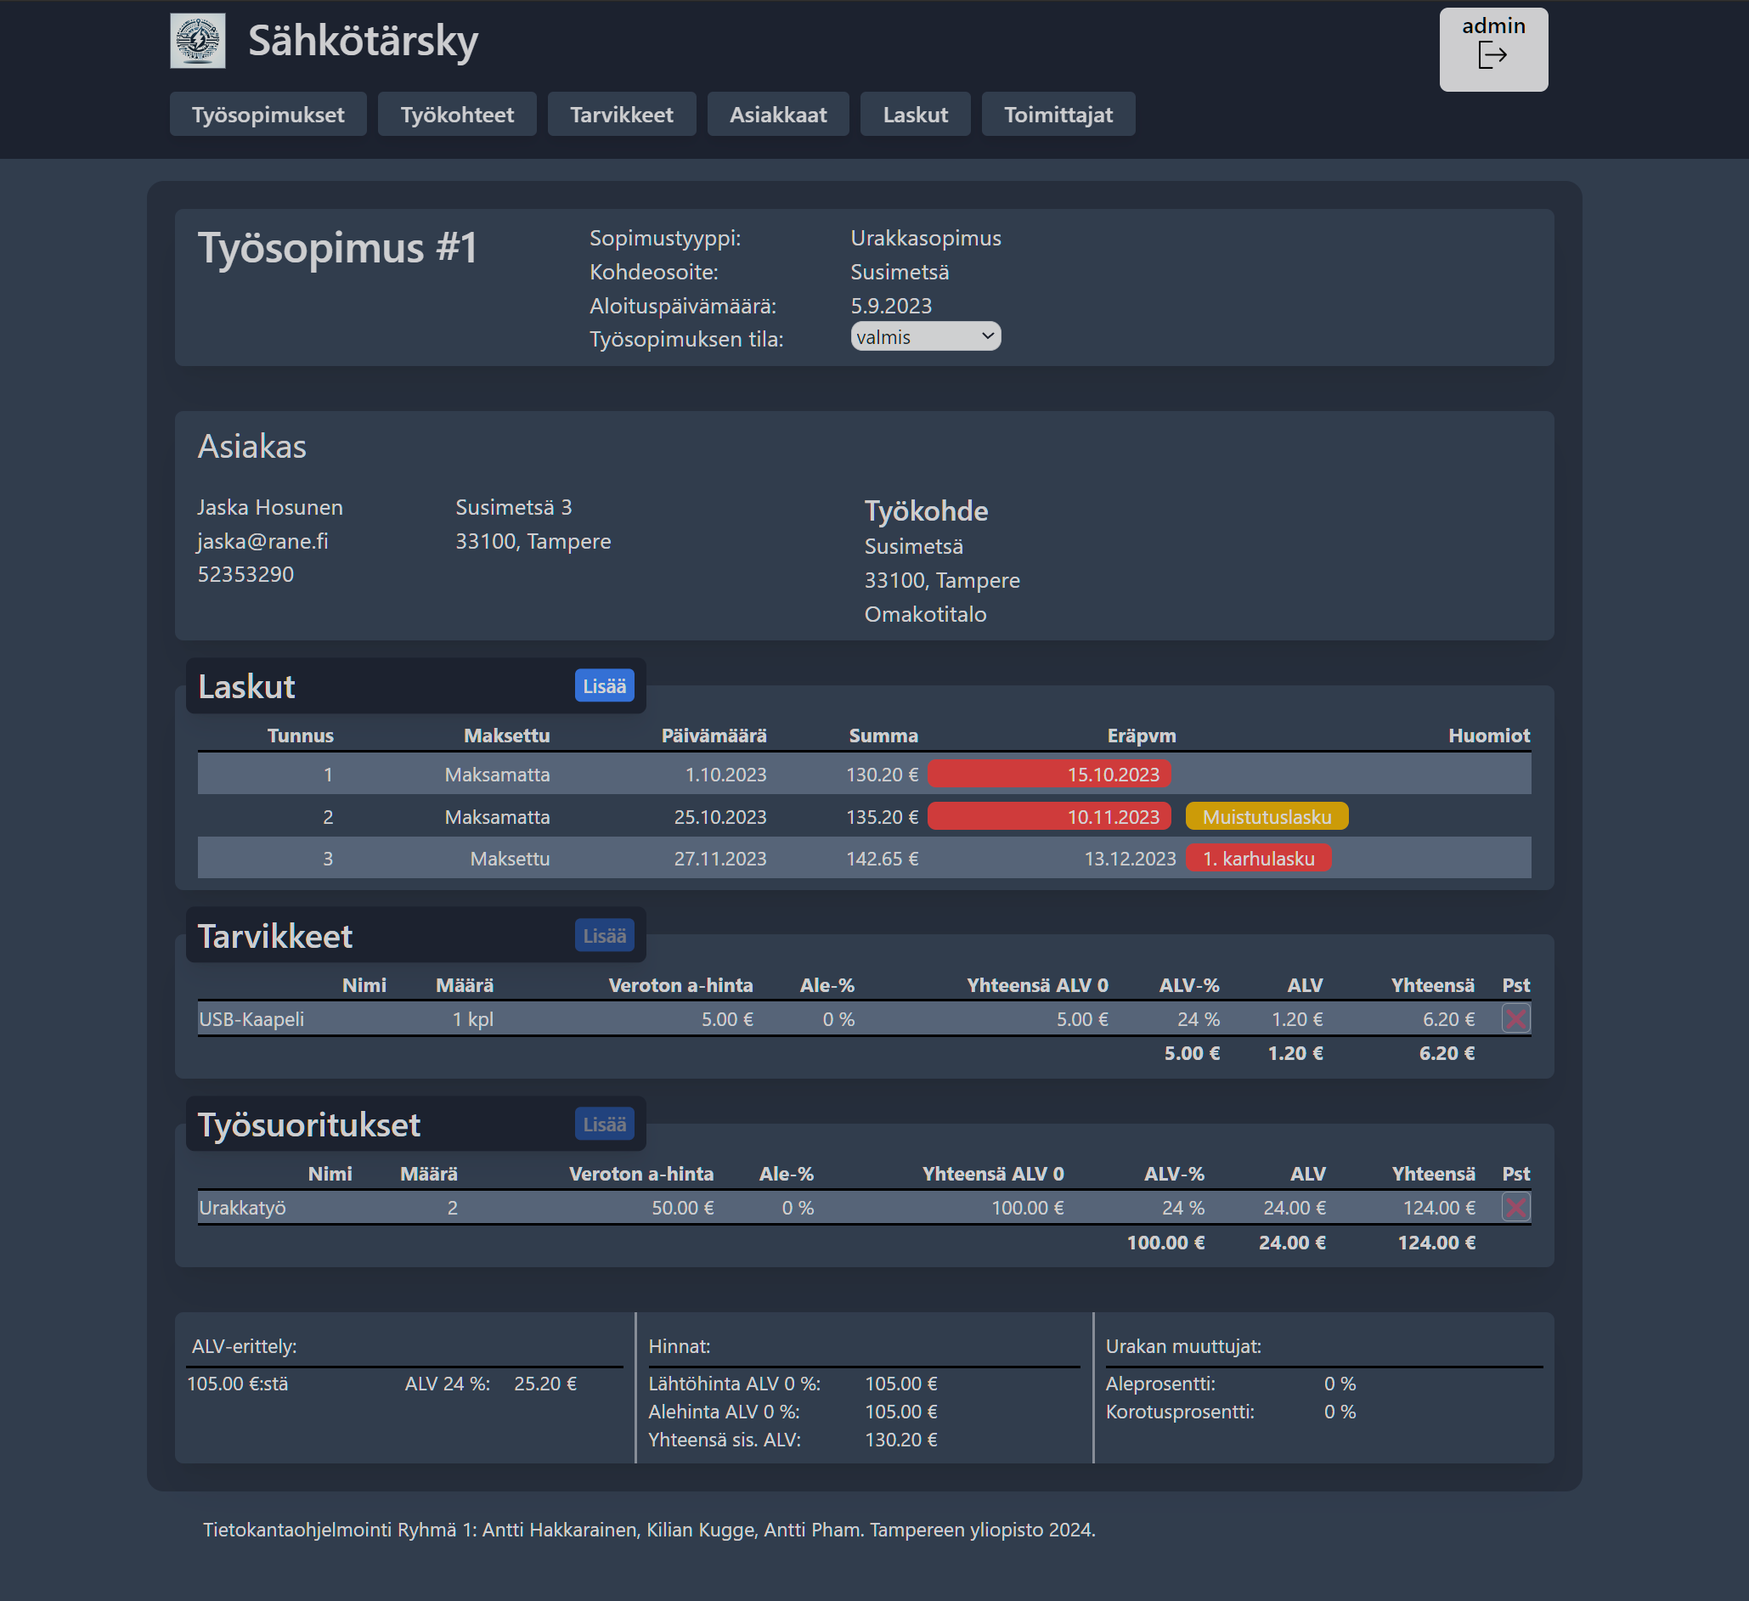This screenshot has width=1749, height=1601.
Task: Click the Muistutuslasku badge on invoice 2
Action: pyautogui.click(x=1267, y=815)
